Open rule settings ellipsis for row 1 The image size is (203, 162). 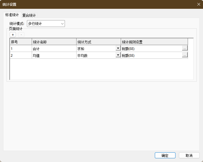[185, 49]
